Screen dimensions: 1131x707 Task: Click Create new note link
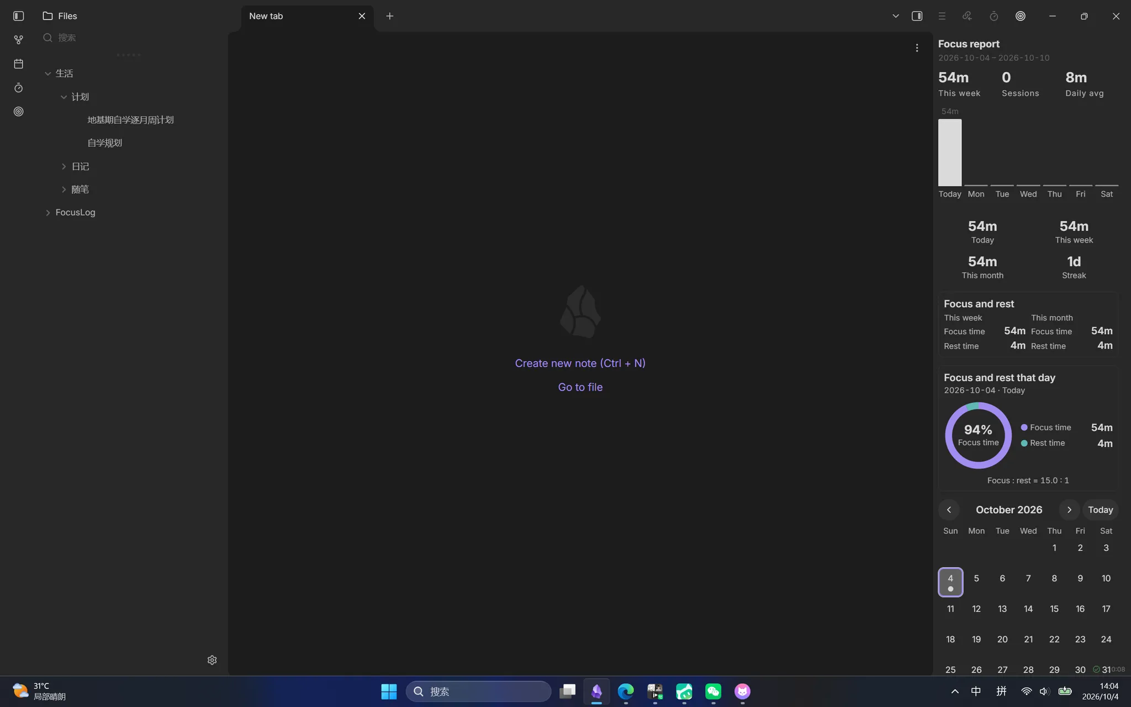pos(580,363)
